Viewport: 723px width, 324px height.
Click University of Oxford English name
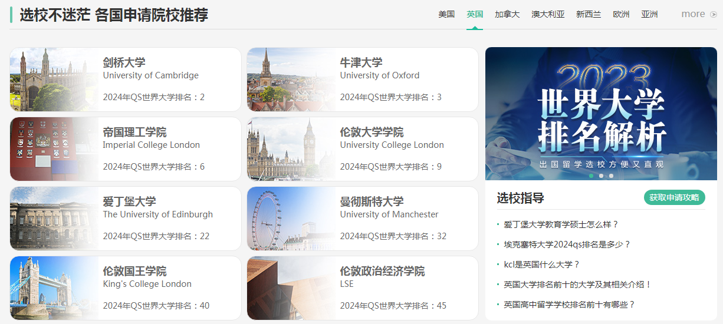point(380,75)
